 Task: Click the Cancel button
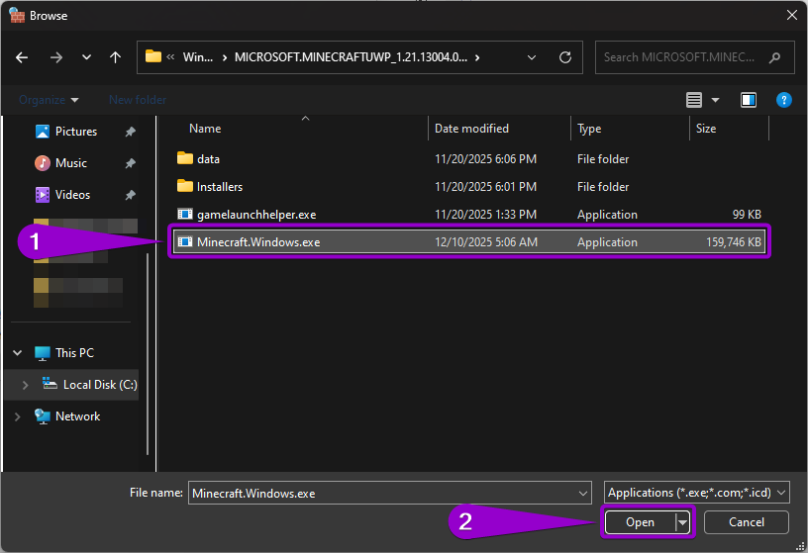(747, 522)
